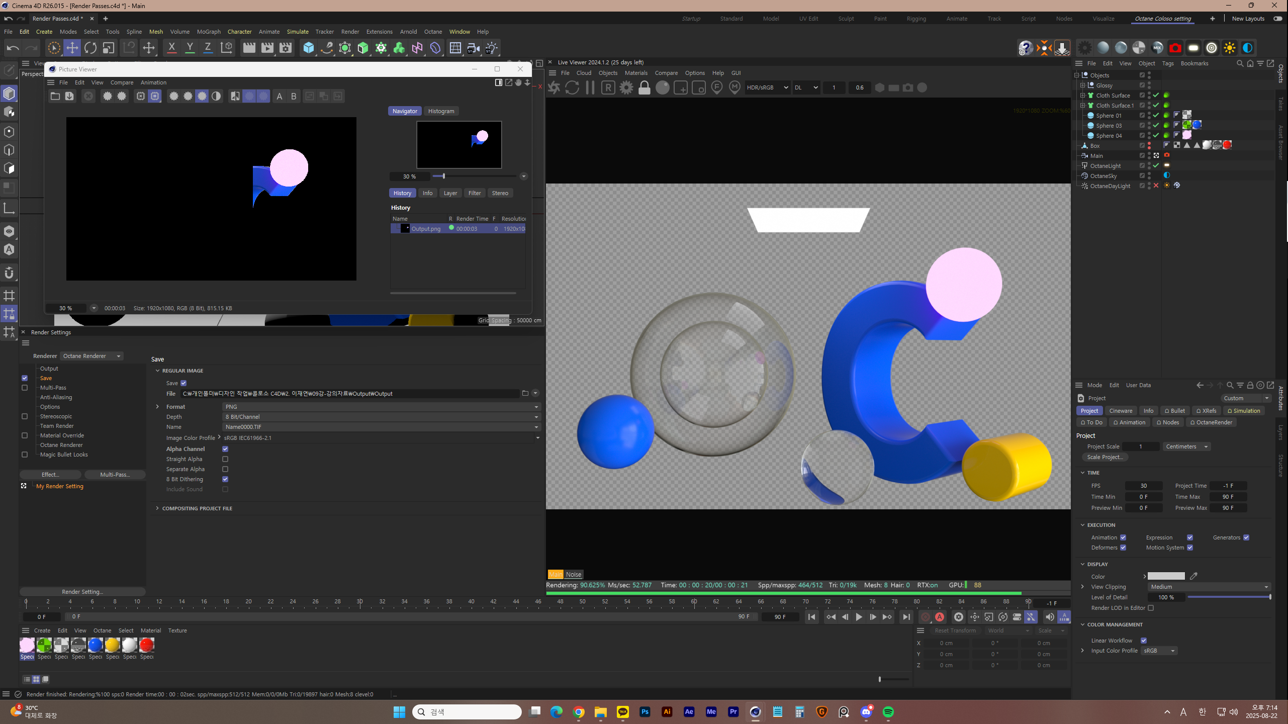Image resolution: width=1288 pixels, height=724 pixels.
Task: Select the blue material sphere thumbnail
Action: pos(96,645)
